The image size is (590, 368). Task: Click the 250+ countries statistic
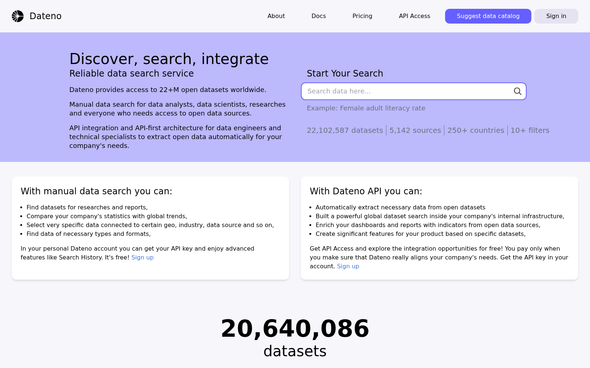pos(476,130)
